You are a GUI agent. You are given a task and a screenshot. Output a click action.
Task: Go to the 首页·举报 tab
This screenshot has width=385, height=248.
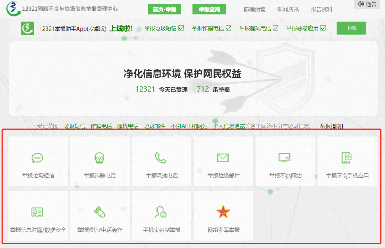164,9
